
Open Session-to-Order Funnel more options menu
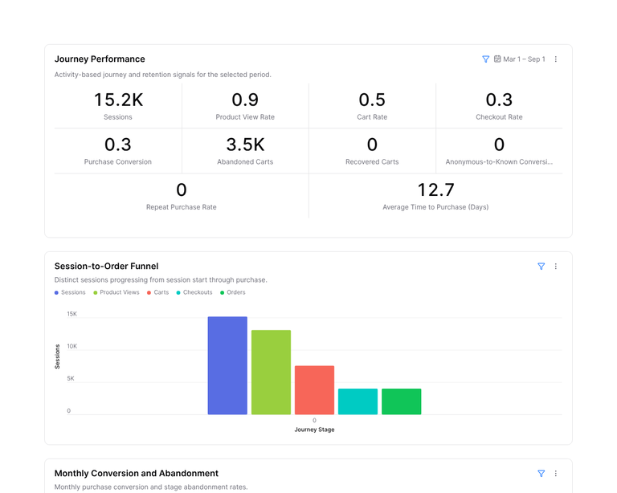pos(556,266)
